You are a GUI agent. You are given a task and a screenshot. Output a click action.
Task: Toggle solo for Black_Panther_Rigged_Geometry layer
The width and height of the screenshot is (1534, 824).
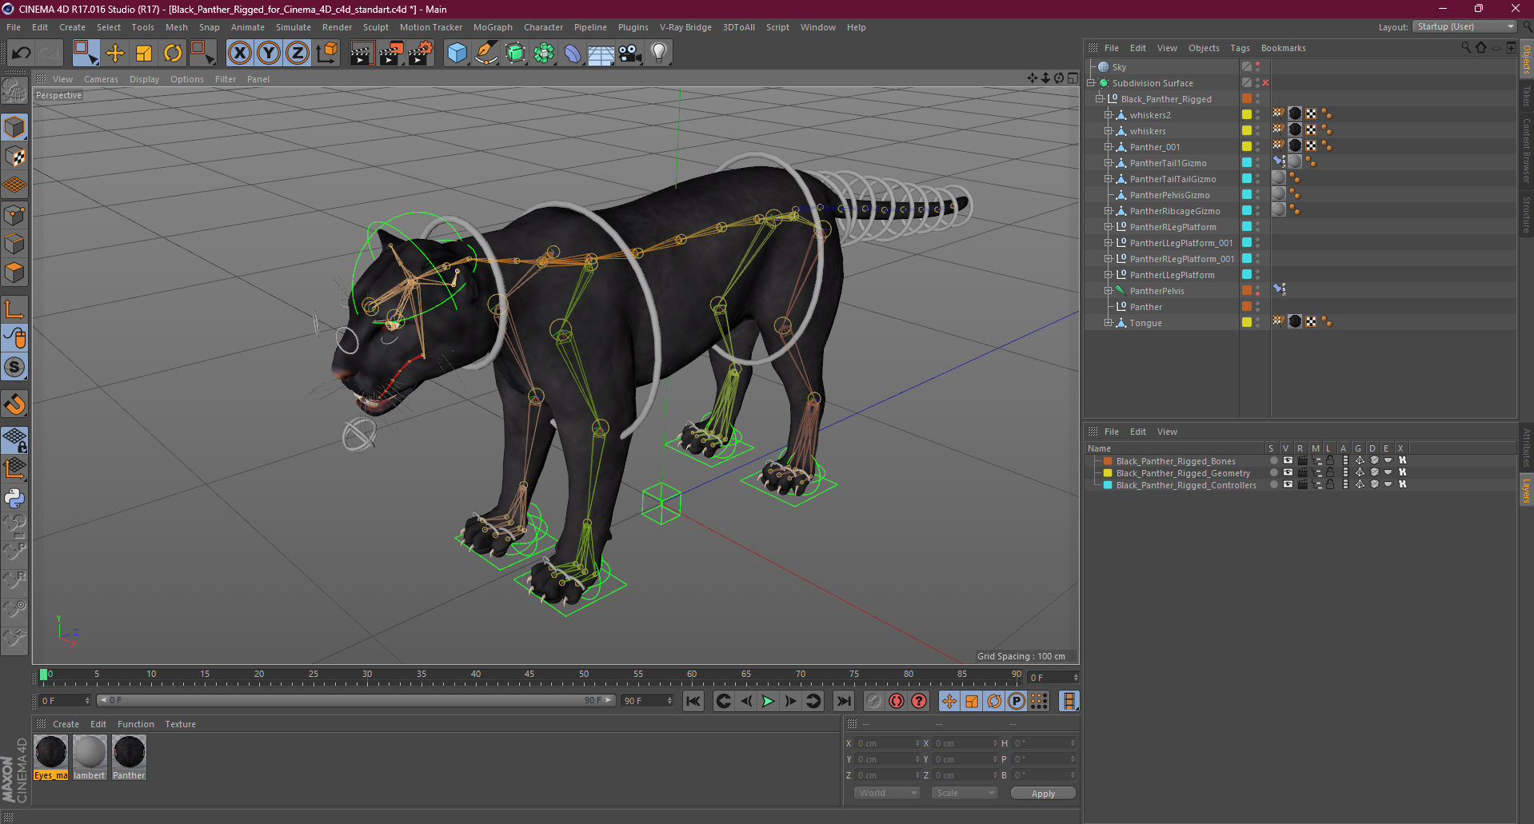pyautogui.click(x=1274, y=472)
